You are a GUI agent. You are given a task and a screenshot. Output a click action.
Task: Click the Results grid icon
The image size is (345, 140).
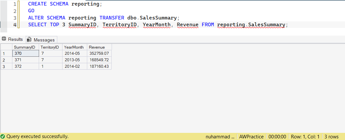4,39
